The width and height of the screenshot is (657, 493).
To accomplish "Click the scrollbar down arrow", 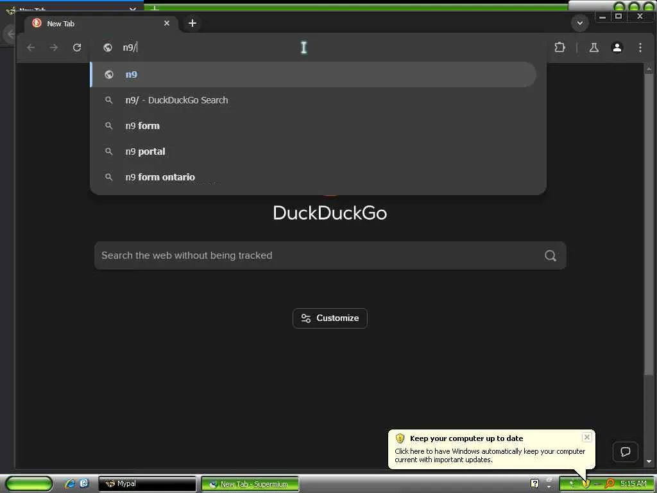I will pyautogui.click(x=649, y=461).
